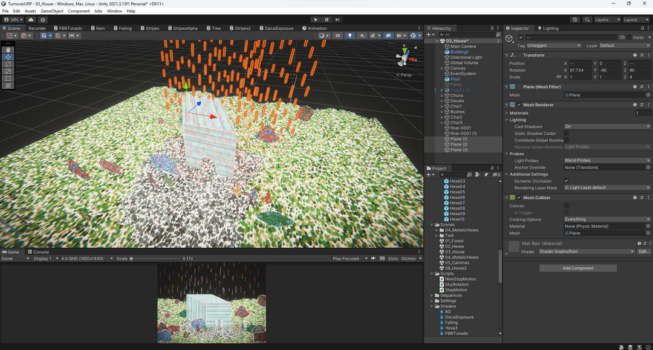653x350 pixels.
Task: Open the GameObject menu
Action: point(51,11)
